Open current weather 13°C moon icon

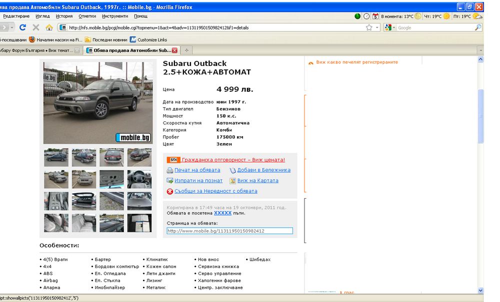[x=417, y=16]
